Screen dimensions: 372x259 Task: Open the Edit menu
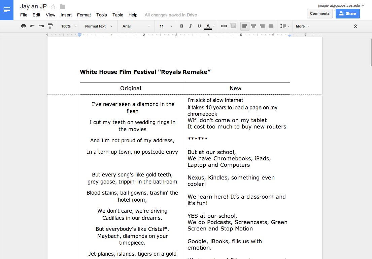(x=36, y=15)
